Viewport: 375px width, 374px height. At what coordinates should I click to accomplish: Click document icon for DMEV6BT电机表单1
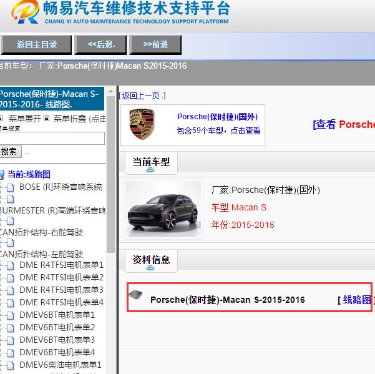pos(10,315)
